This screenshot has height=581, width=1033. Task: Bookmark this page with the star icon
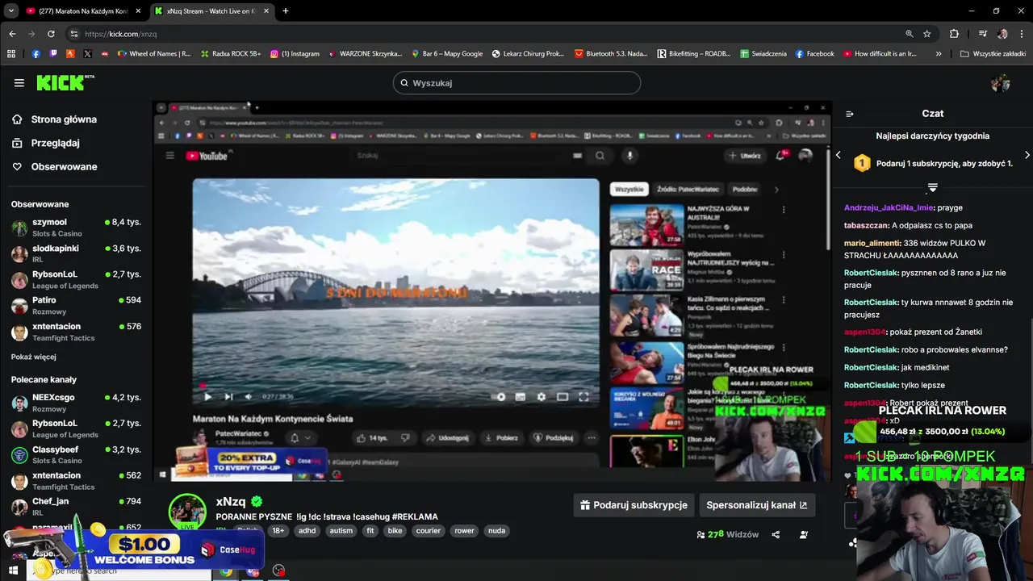[x=927, y=34]
